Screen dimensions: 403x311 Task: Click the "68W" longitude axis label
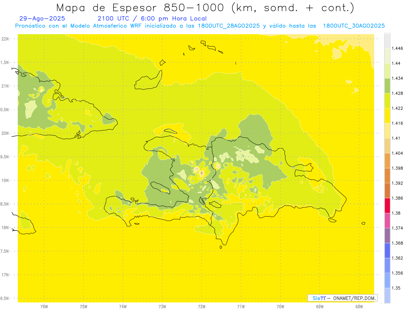pos(359,306)
